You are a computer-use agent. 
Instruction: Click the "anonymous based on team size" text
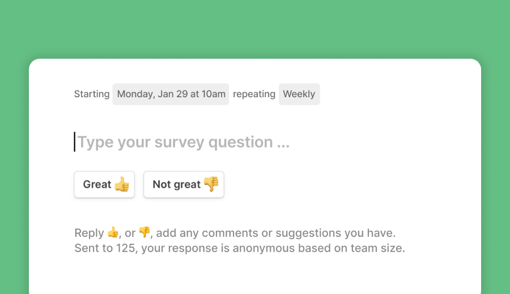coord(329,248)
